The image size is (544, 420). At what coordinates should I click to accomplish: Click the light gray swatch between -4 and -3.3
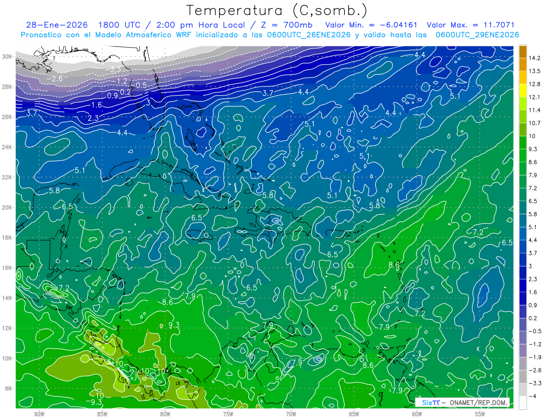point(523,389)
